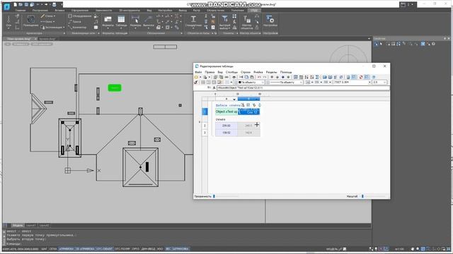Expand the Окно dropdown arrow in ribbon
Screen dimensions: 453x254
pos(54,22)
